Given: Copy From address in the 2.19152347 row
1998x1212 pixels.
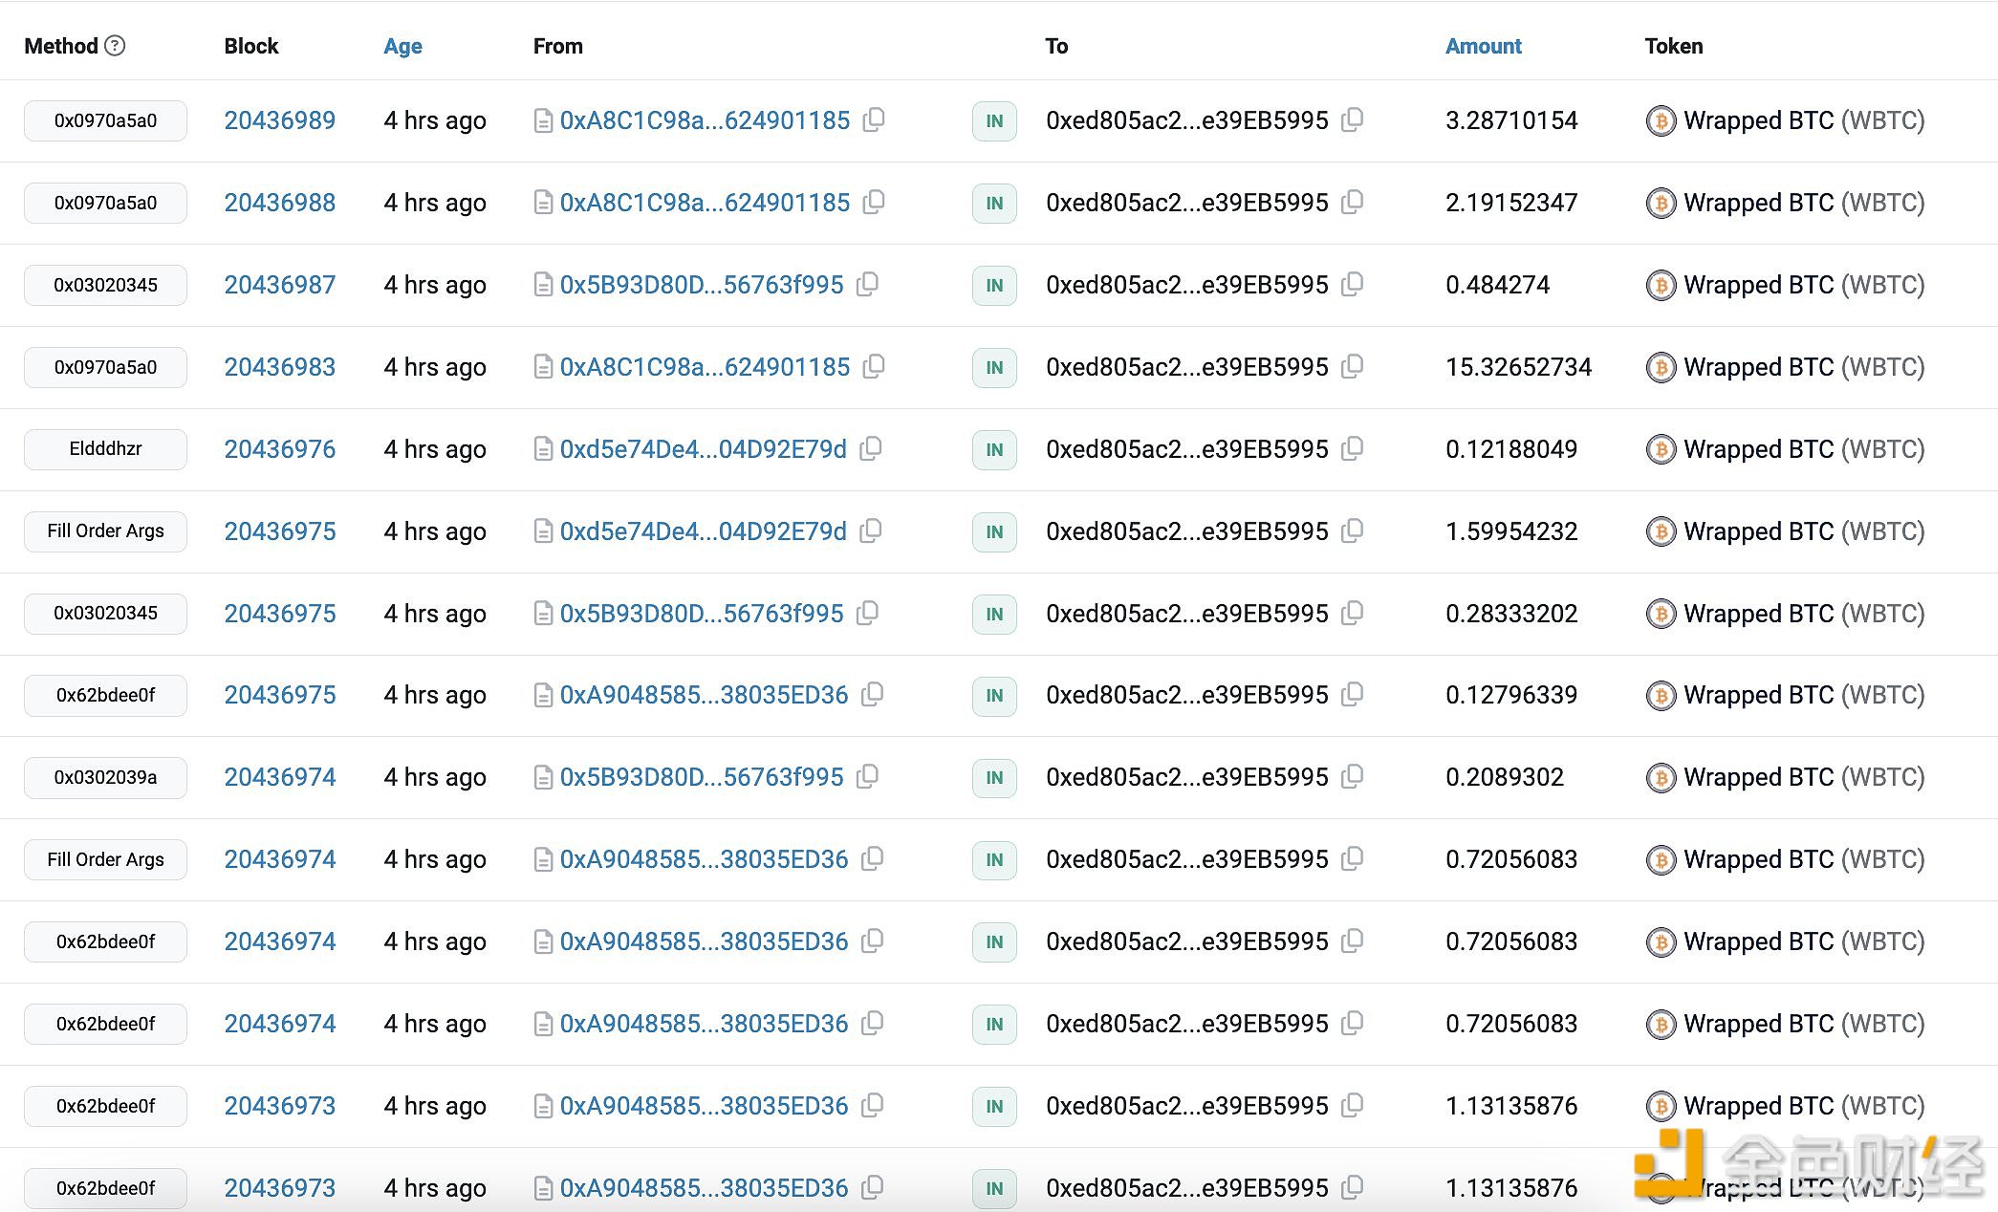Looking at the screenshot, I should tap(874, 202).
